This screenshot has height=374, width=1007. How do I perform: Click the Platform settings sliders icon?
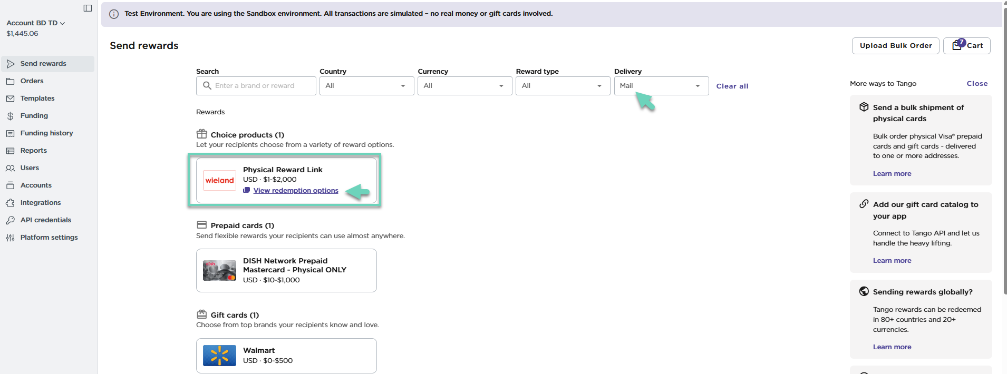(10, 238)
